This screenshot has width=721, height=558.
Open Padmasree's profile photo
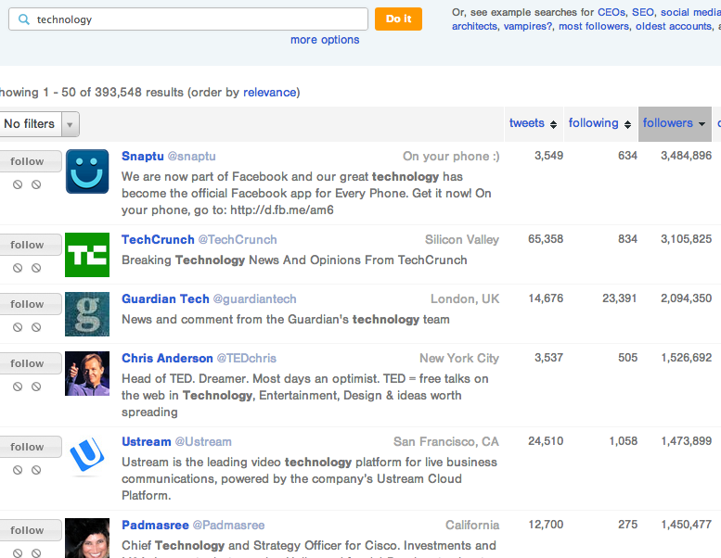[x=87, y=538]
